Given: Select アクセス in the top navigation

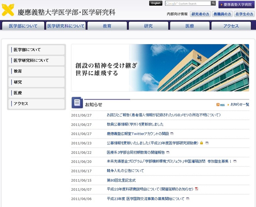Looking at the screenshot, I should click(231, 26).
